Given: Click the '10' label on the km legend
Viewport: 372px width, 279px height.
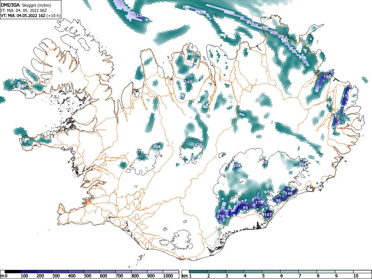Looking at the screenshot, I should tap(356, 276).
